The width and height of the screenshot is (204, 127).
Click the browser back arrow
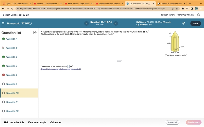(x=3, y=9)
